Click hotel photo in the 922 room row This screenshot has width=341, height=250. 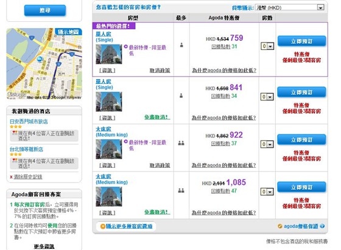coord(109,149)
